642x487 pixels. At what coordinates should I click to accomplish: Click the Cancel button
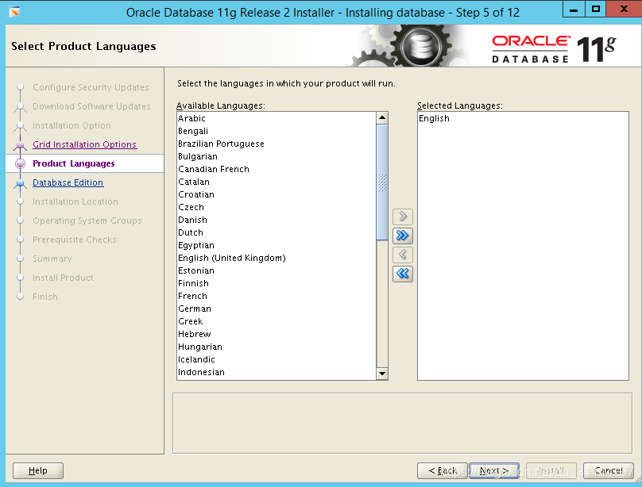click(609, 470)
